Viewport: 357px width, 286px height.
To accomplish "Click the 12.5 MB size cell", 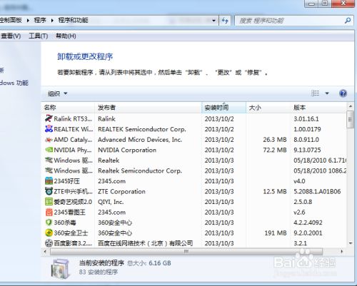I will 275,191.
